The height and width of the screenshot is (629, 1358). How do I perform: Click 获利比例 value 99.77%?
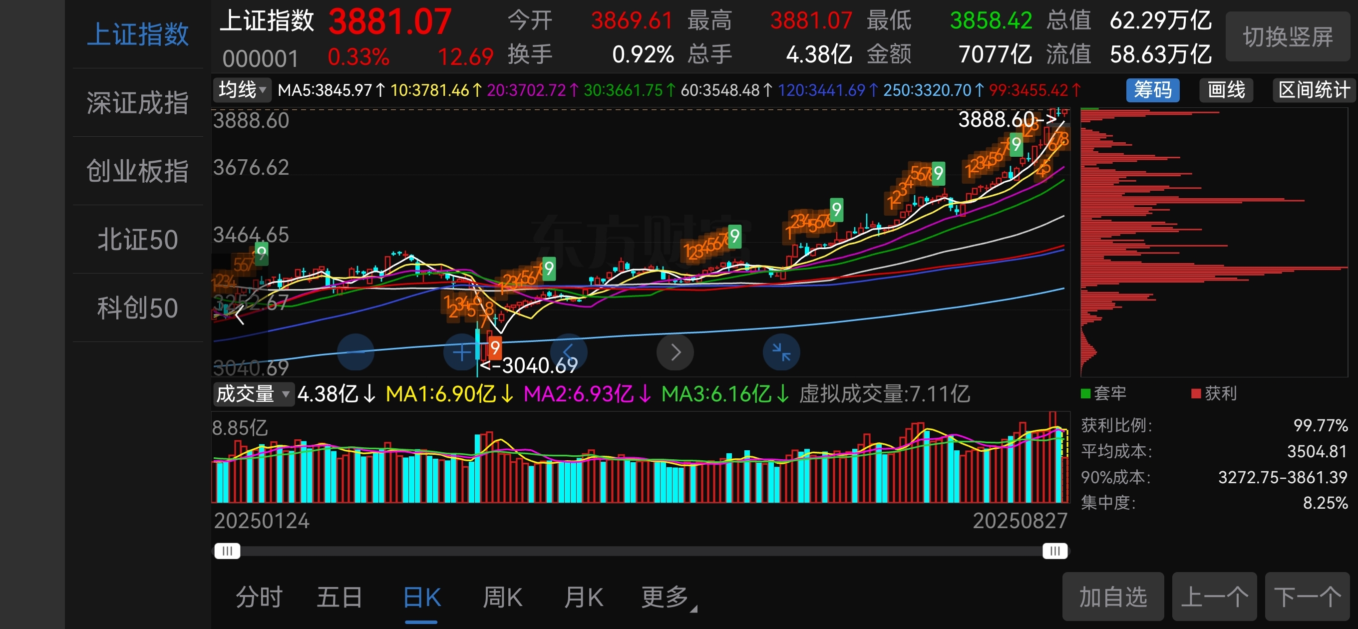point(1320,425)
